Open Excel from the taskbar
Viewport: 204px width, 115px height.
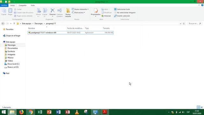tap(40, 112)
